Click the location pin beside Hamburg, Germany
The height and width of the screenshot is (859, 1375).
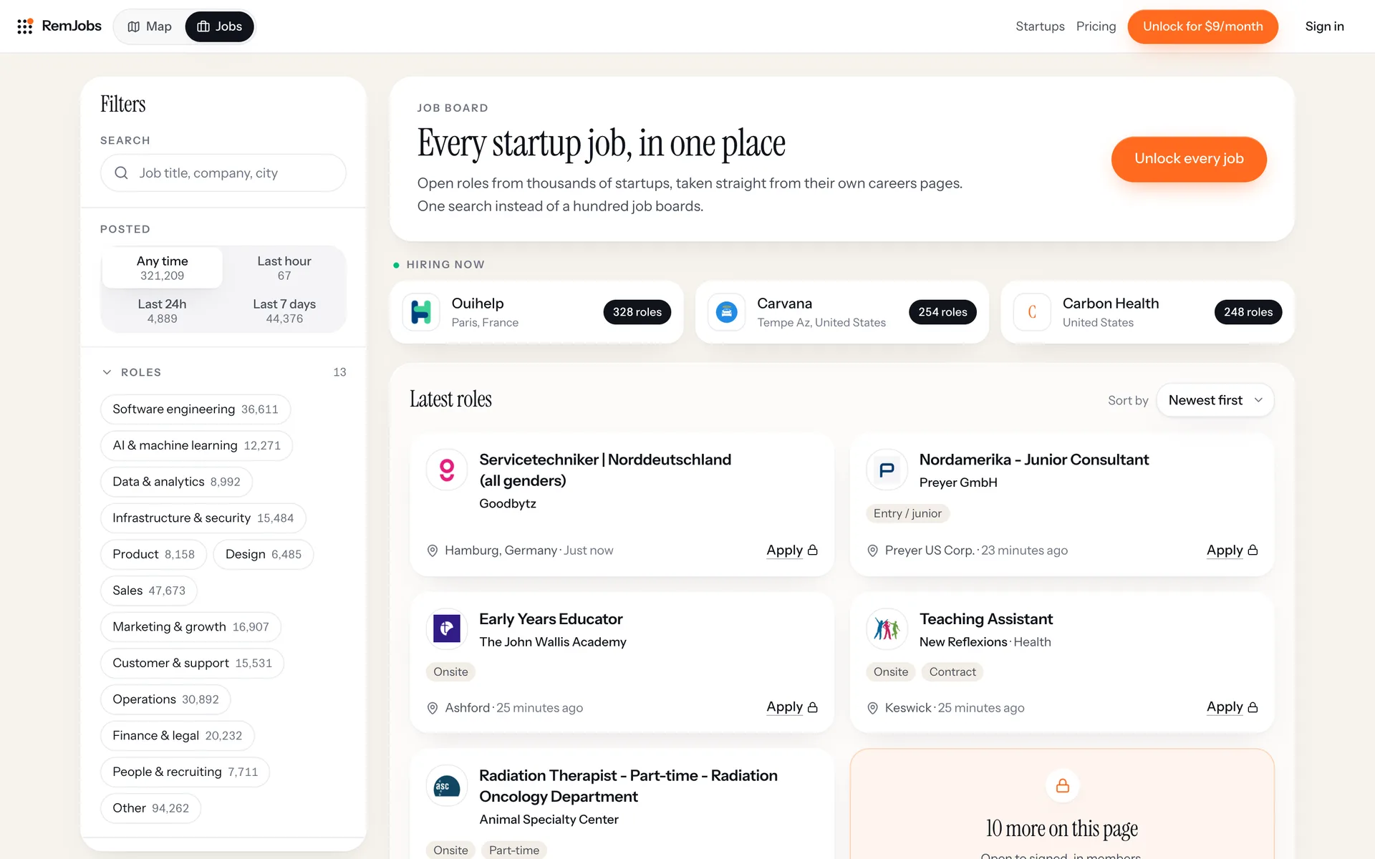433,550
